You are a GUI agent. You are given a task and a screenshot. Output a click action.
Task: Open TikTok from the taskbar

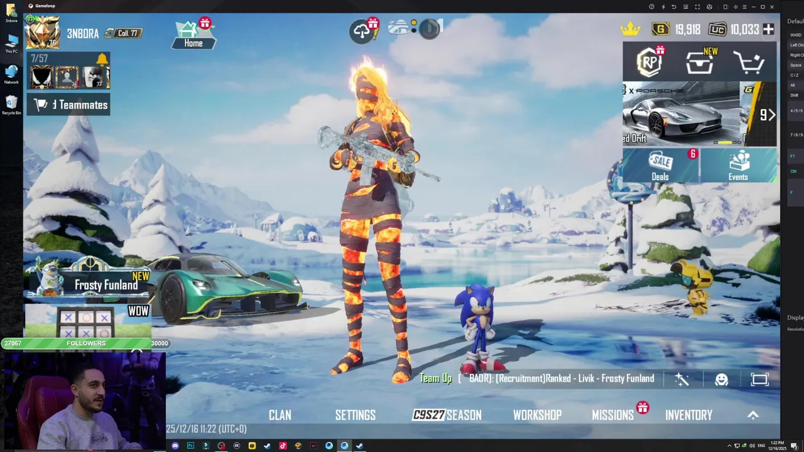(x=283, y=446)
